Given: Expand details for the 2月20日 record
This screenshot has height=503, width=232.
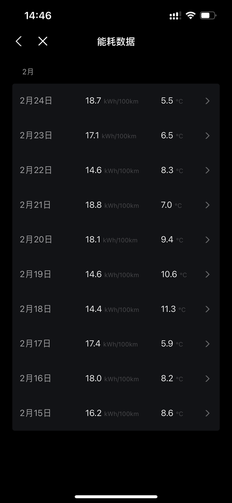Looking at the screenshot, I should click(207, 239).
